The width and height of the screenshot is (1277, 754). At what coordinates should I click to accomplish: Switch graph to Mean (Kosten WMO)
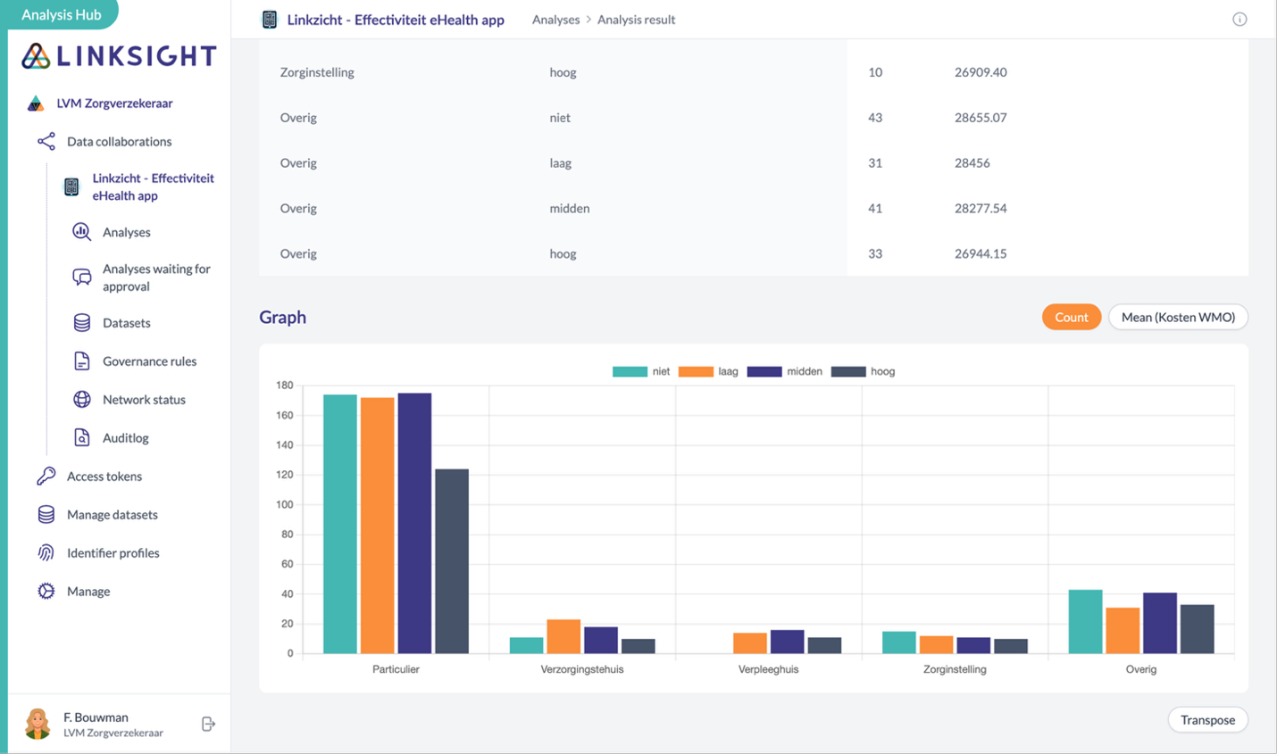click(x=1178, y=318)
